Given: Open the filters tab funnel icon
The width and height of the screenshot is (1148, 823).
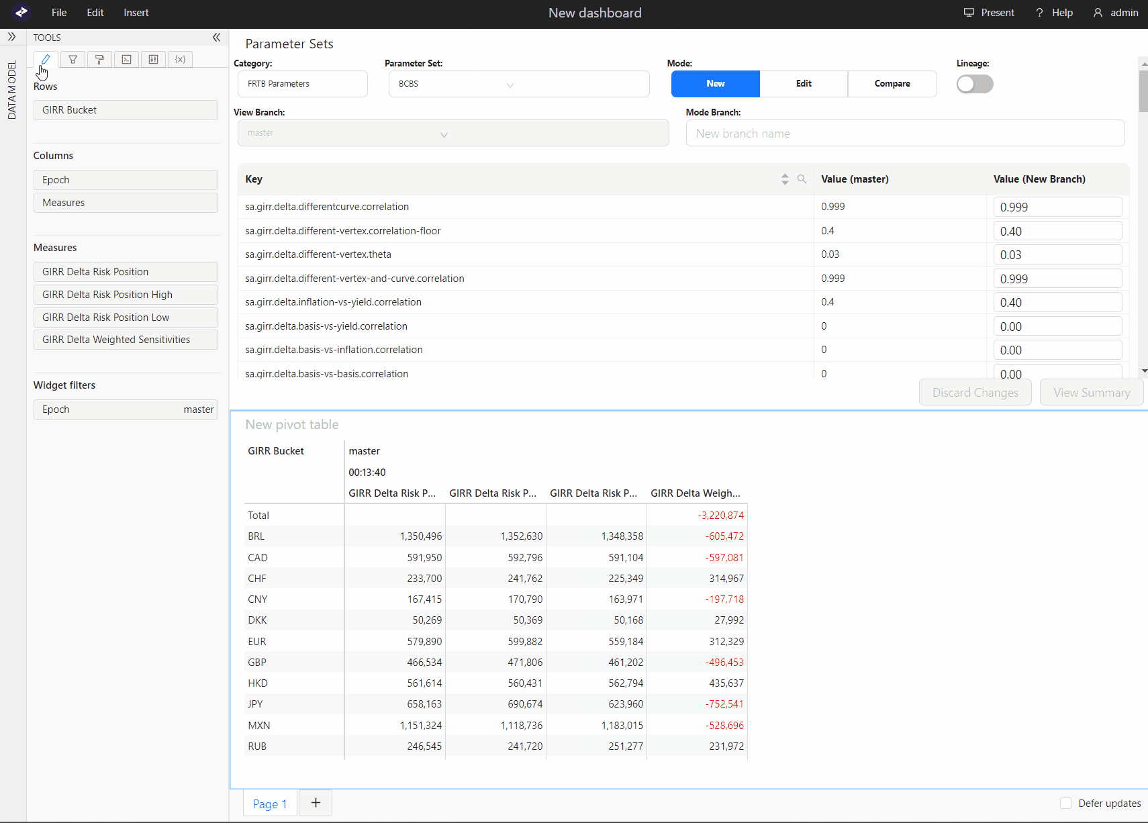Looking at the screenshot, I should [73, 60].
